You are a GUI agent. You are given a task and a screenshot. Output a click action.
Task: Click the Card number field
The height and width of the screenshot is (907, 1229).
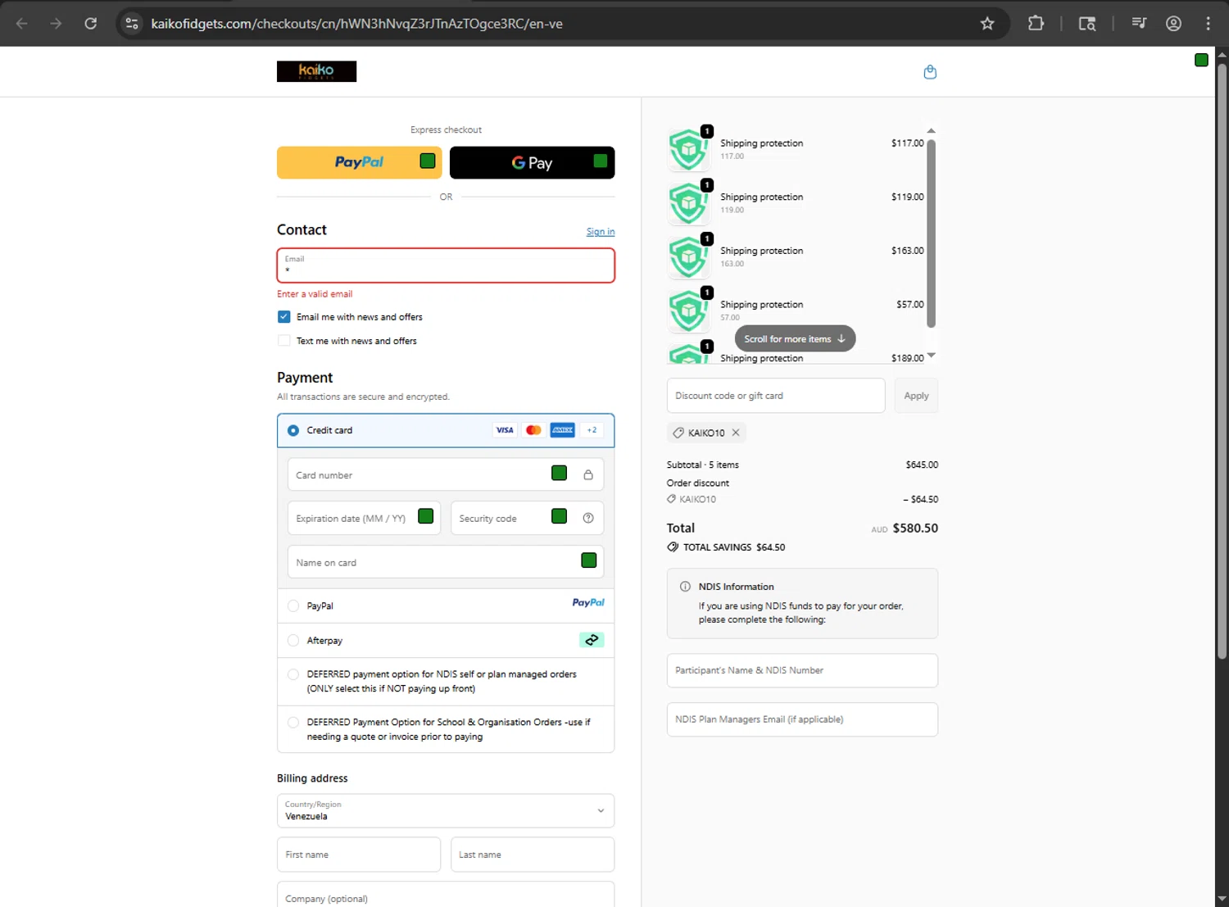tap(446, 475)
